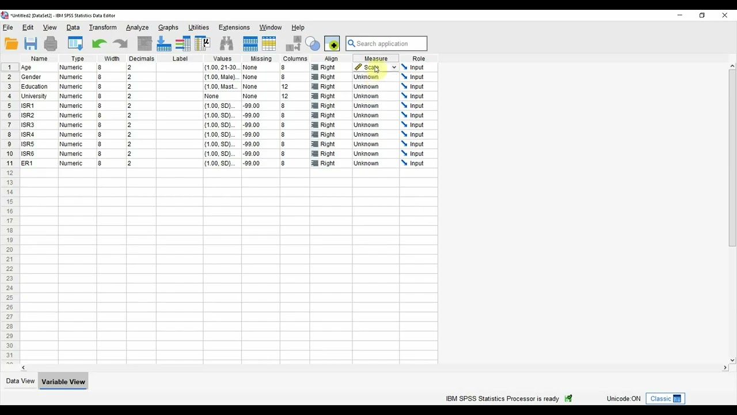Click in the Search application field
737x415 pixels.
pos(386,44)
